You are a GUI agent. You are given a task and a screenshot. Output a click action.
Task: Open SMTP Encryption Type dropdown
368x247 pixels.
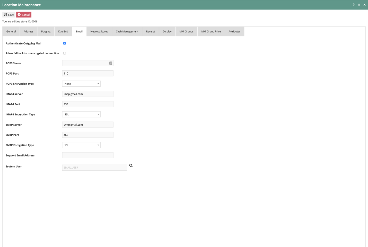click(x=81, y=145)
